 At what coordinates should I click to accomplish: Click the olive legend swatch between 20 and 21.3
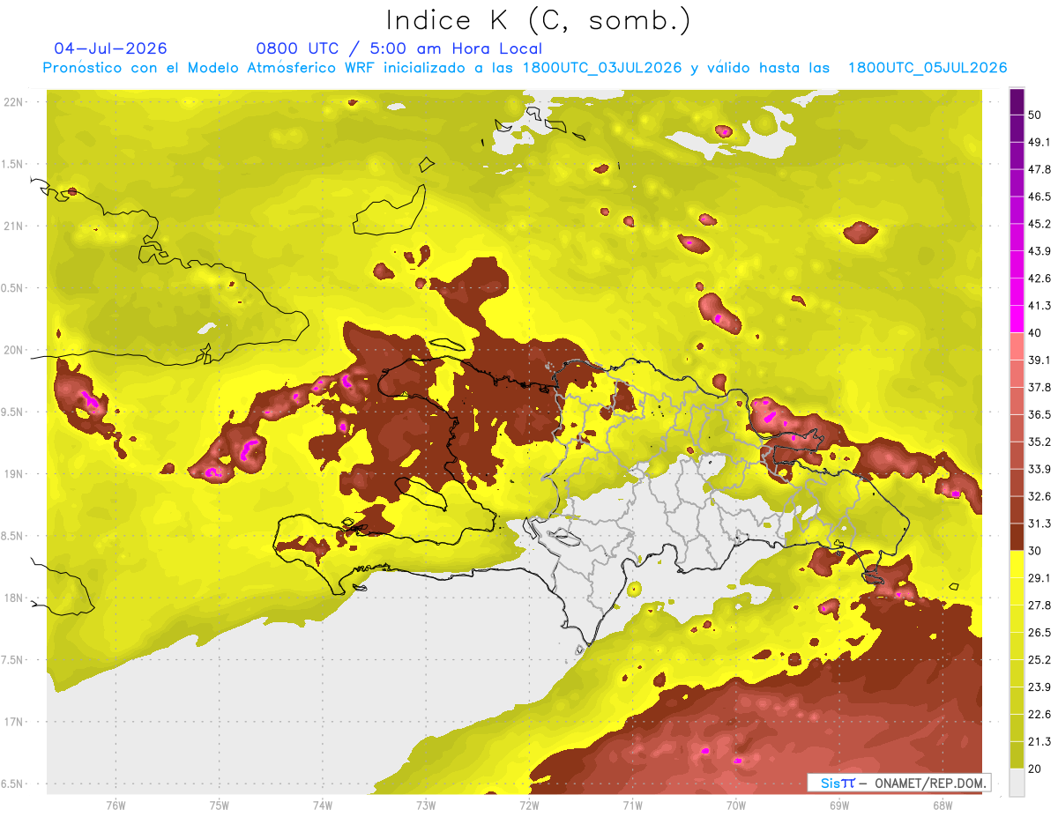click(x=1017, y=754)
